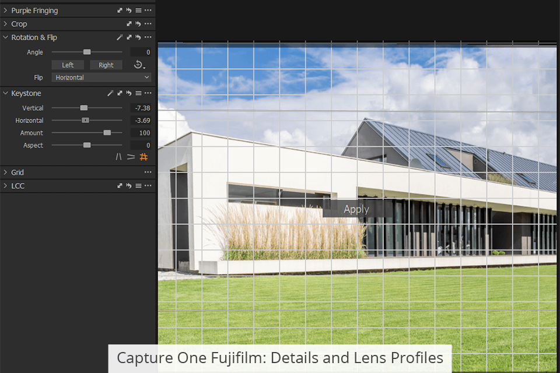Open Rotation & Flip ellipsis menu
Screen dimensions: 560x373
click(148, 37)
